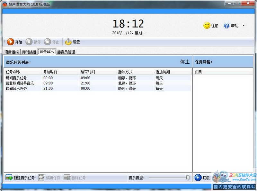The image size is (257, 191).
Task: Click the 删除任务 delete task icon
Action: click(x=67, y=178)
